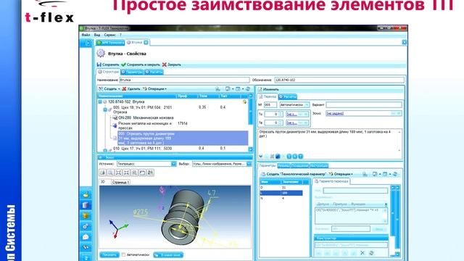Click the magnifier zoom icon in viewer toolbar
Screen dimensions: 464x261
(110, 173)
